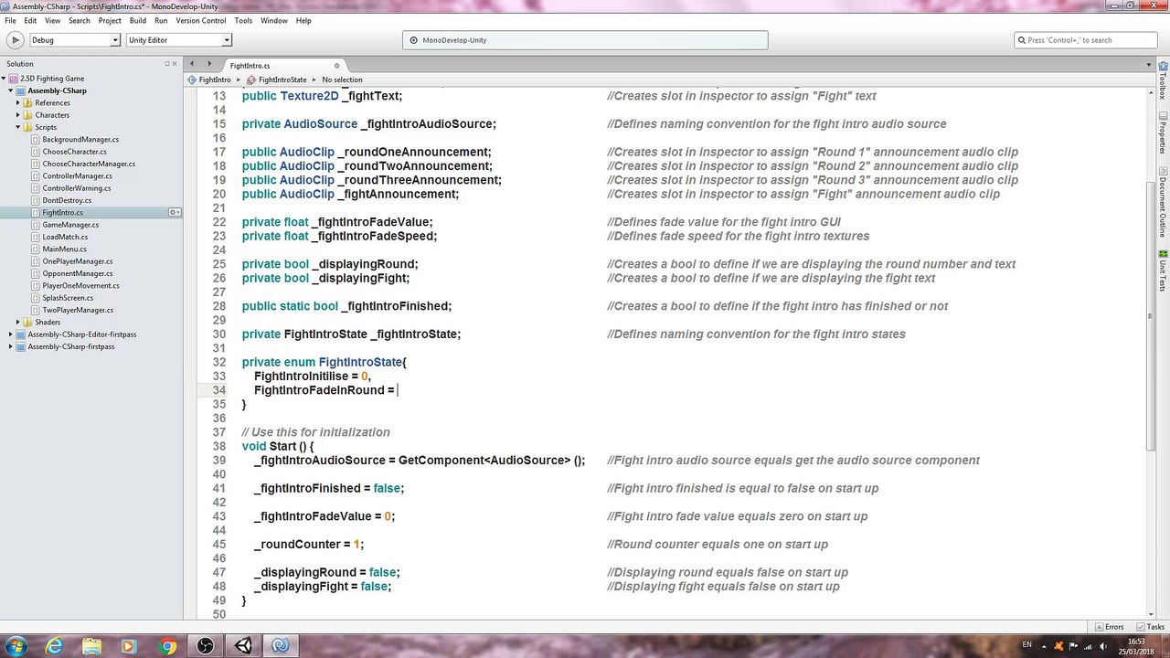Collapse the Assembly-CSharp project node
This screenshot has width=1170, height=658.
pos(10,90)
